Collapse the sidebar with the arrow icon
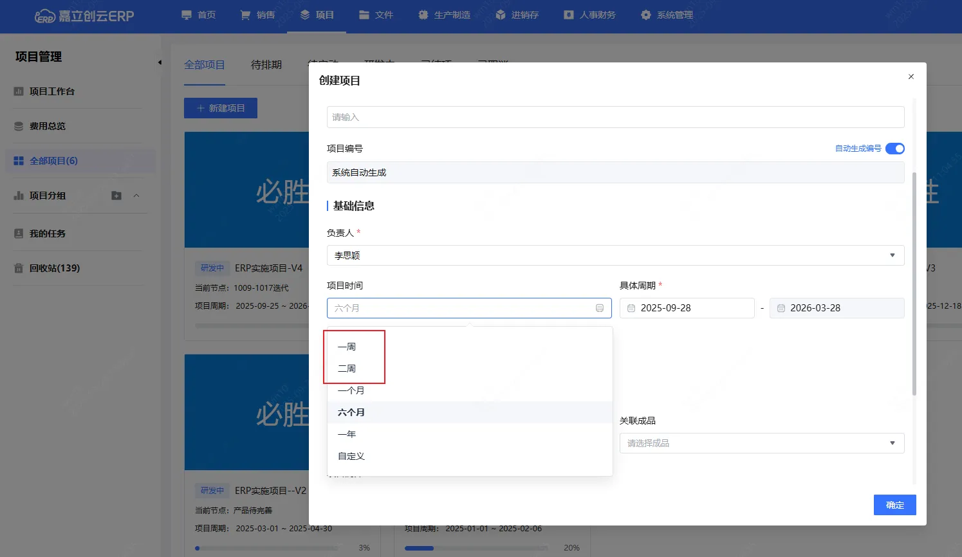The height and width of the screenshot is (557, 962). [160, 62]
